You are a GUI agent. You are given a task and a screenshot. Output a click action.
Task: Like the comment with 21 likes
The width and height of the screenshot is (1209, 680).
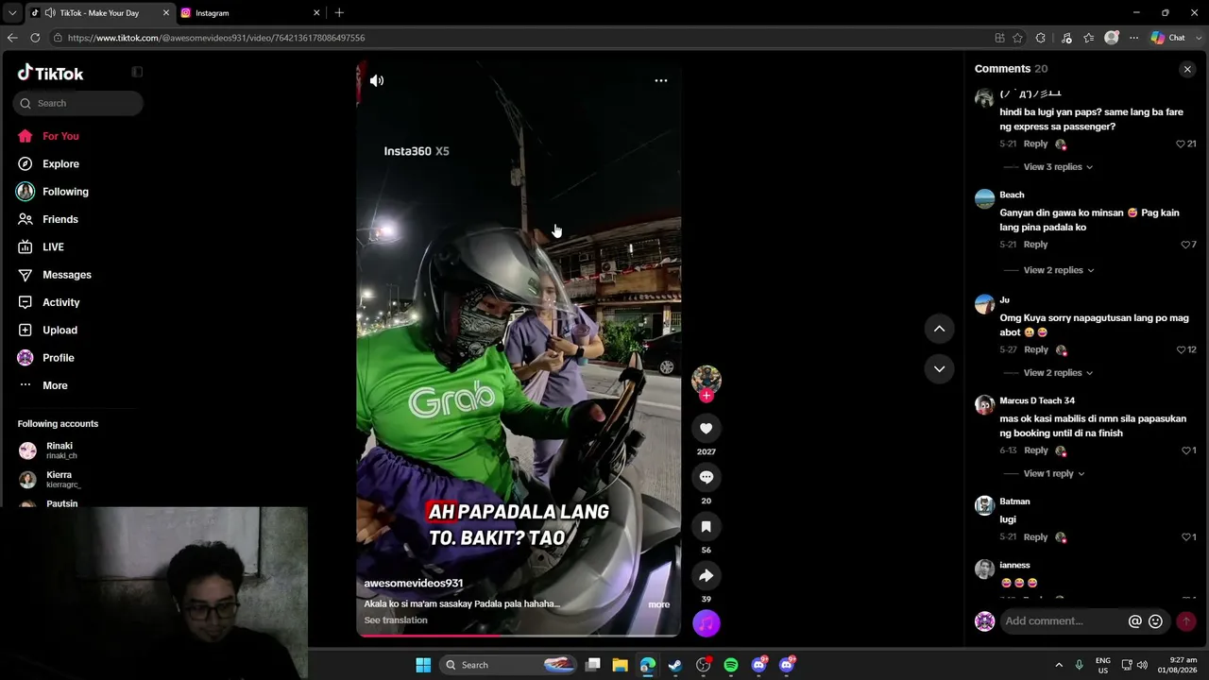pos(1180,144)
